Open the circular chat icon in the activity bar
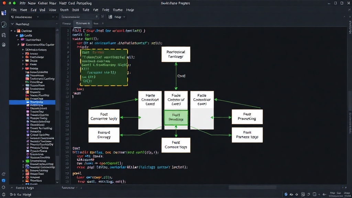The image size is (352, 198). tap(3, 24)
